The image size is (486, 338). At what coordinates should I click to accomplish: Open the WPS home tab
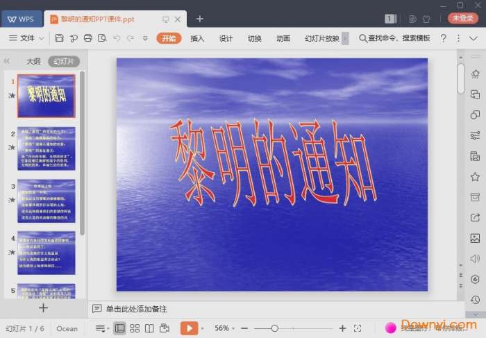point(22,19)
